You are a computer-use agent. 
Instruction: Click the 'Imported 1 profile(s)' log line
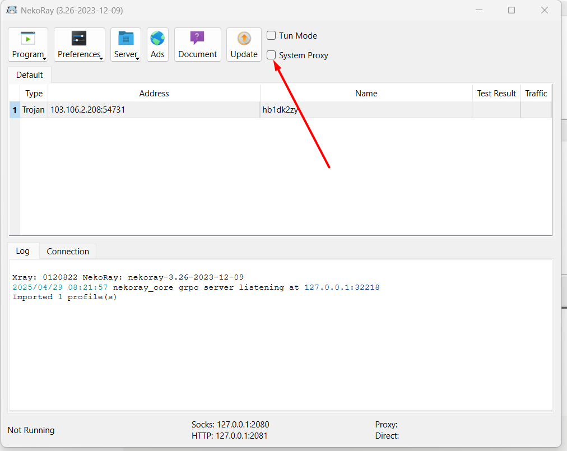tap(65, 297)
